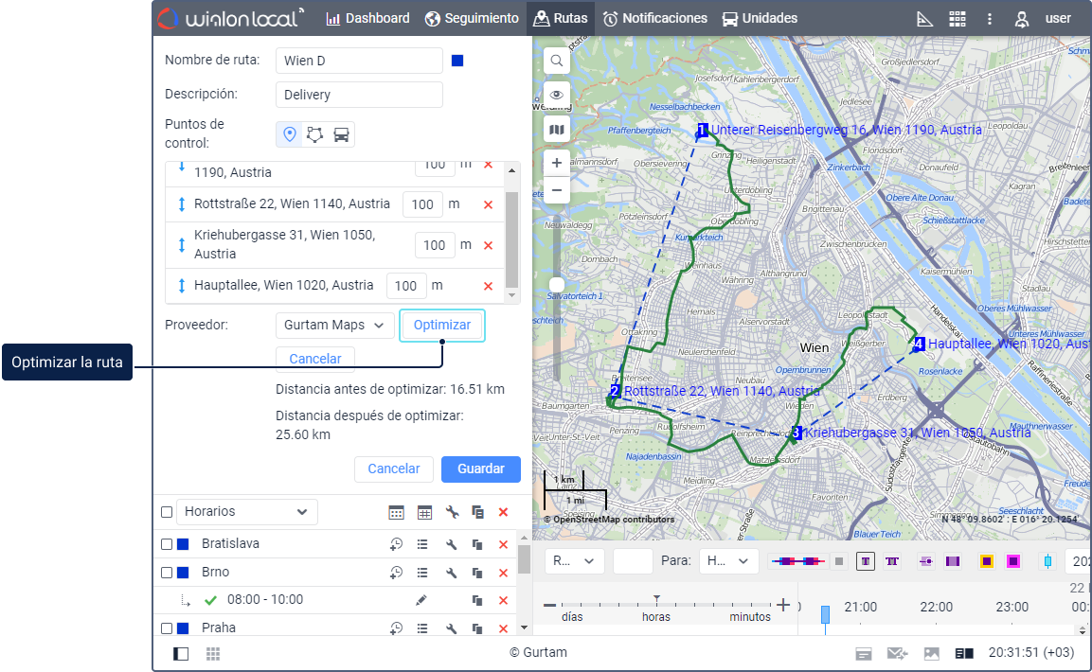This screenshot has width=1092, height=672.
Task: Save the route with Guardar
Action: click(480, 469)
